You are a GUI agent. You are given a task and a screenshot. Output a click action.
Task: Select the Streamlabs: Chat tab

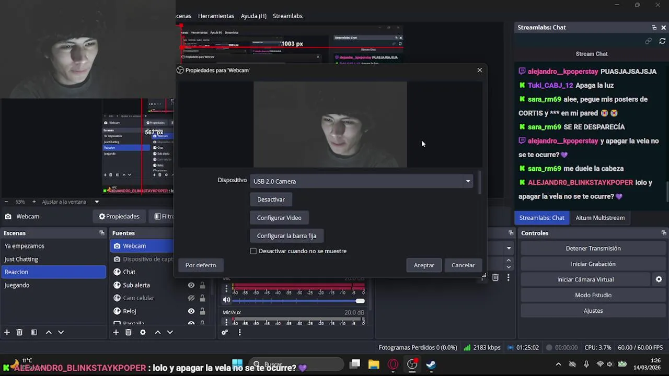tap(542, 218)
